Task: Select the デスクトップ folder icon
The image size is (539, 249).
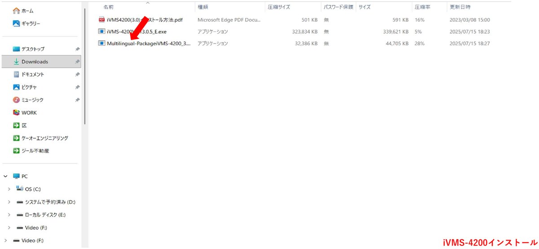Action: (16, 49)
